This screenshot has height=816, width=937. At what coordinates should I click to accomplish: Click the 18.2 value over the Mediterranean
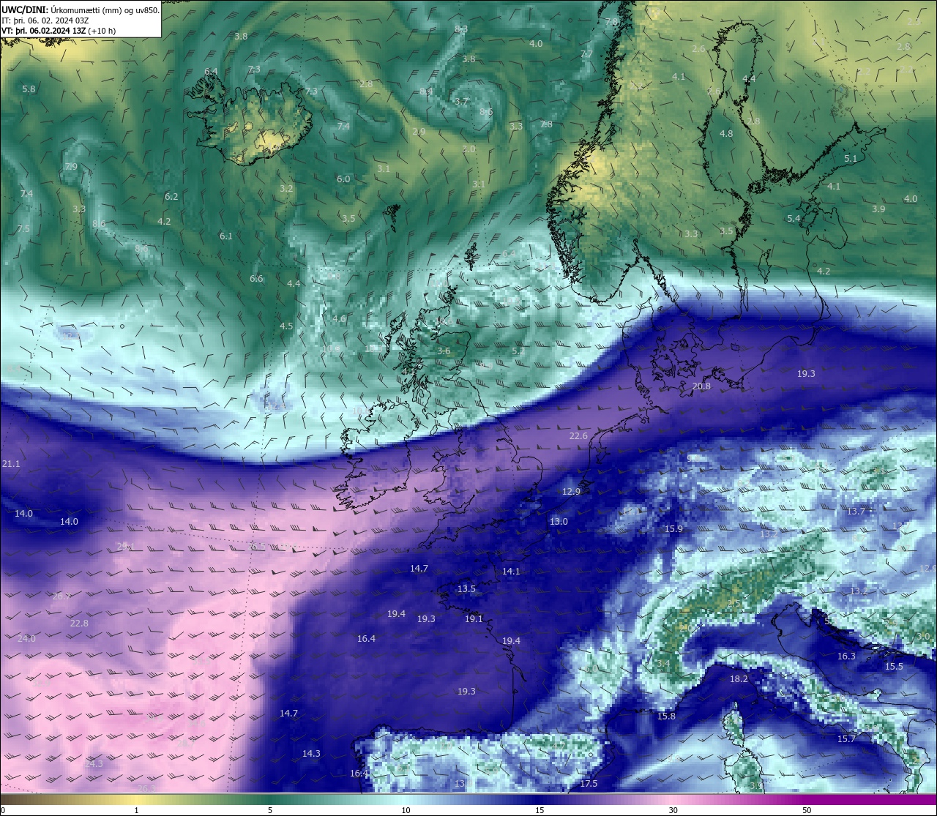click(739, 678)
